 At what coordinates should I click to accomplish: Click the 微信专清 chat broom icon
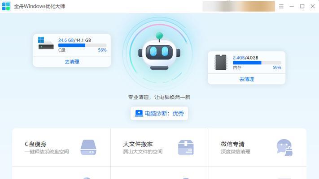(284, 147)
